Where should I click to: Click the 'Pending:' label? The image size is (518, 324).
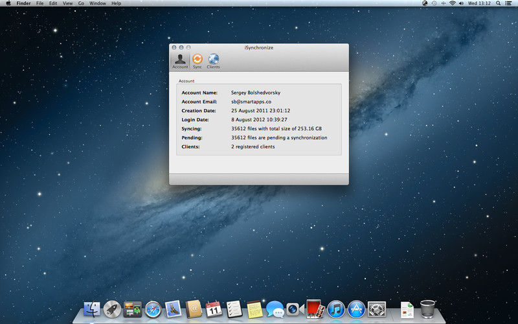click(192, 137)
